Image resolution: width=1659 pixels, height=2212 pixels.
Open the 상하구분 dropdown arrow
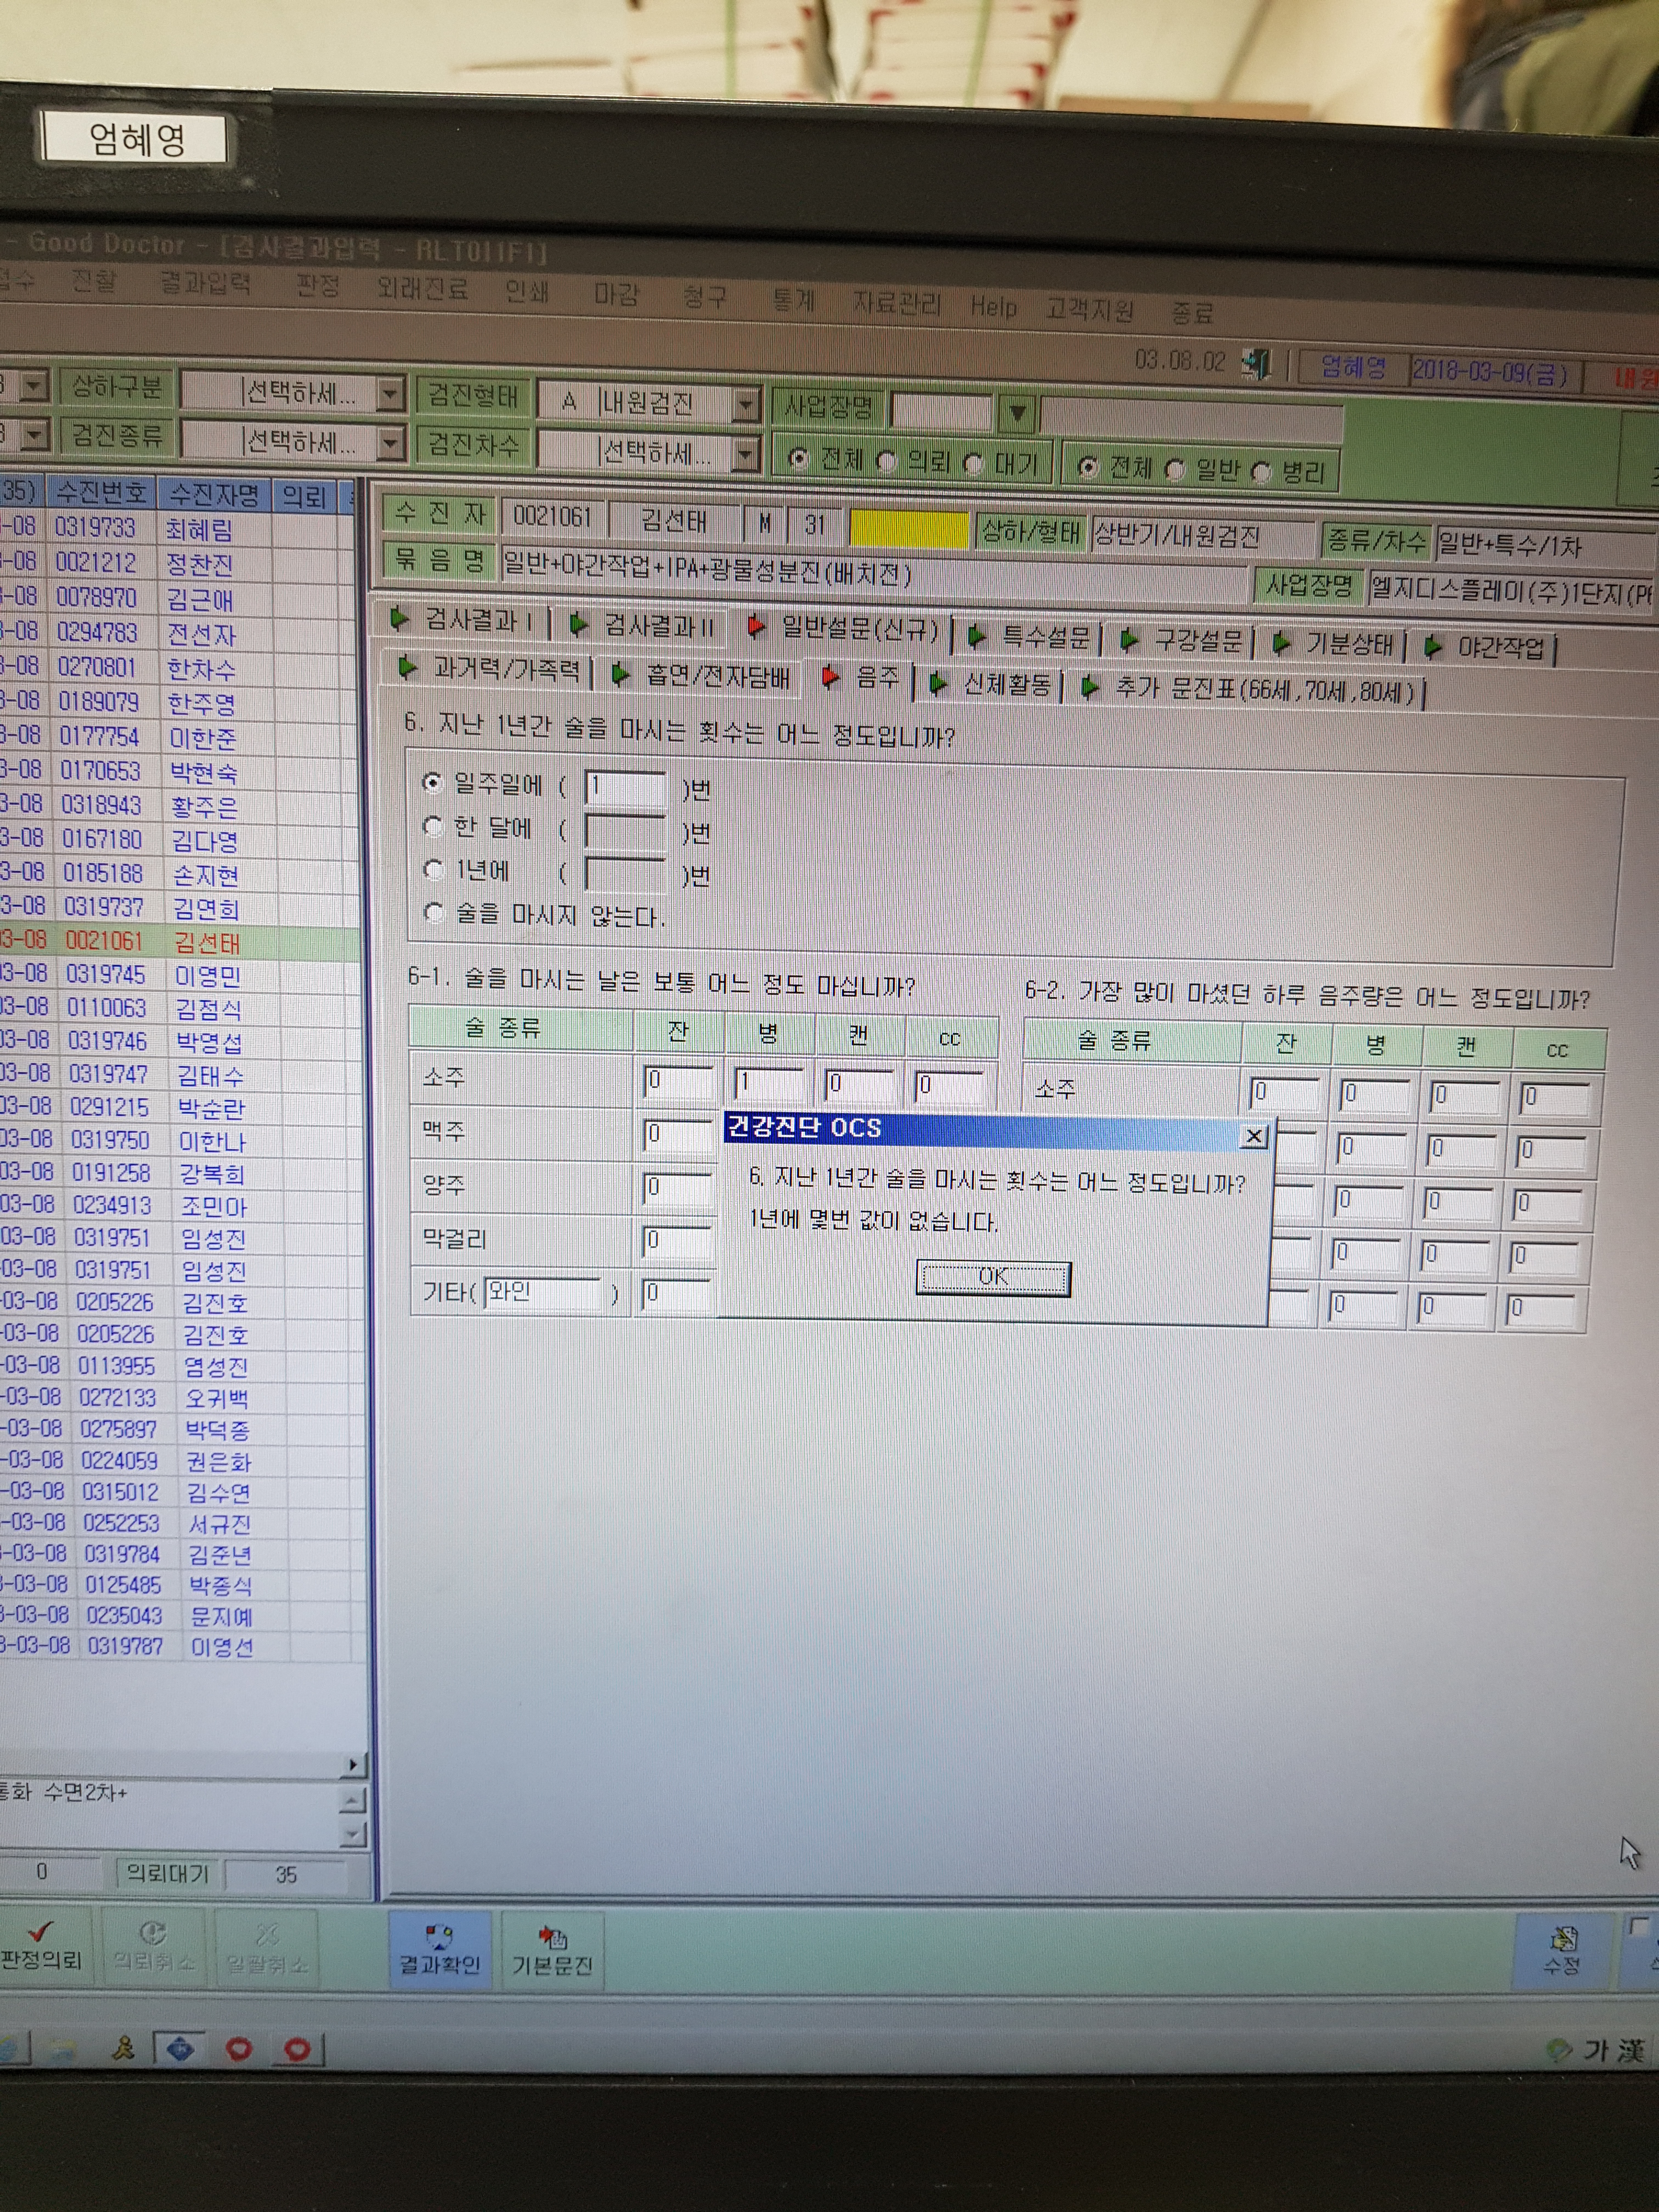point(391,393)
